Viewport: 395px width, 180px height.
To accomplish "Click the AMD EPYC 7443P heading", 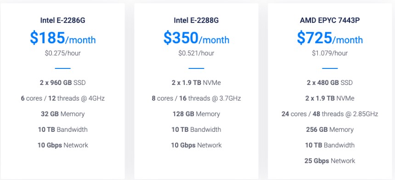I will (x=330, y=20).
